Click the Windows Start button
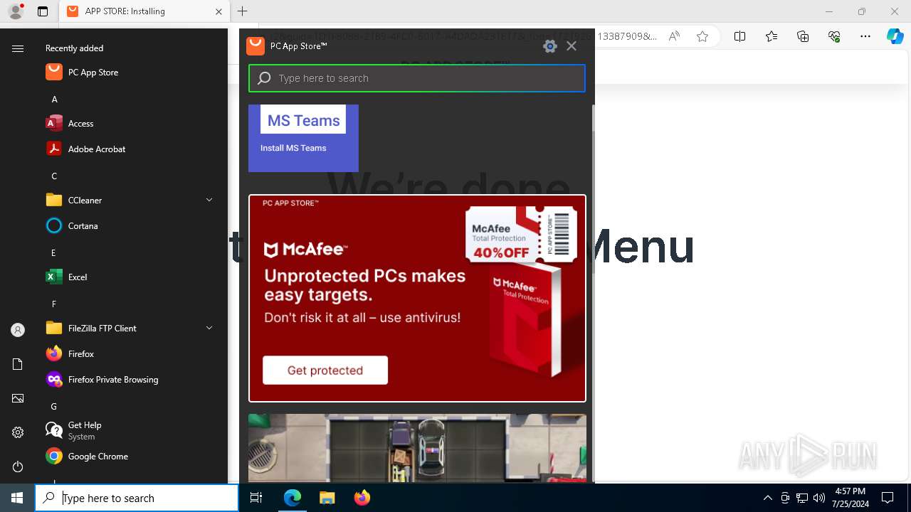 (17, 498)
